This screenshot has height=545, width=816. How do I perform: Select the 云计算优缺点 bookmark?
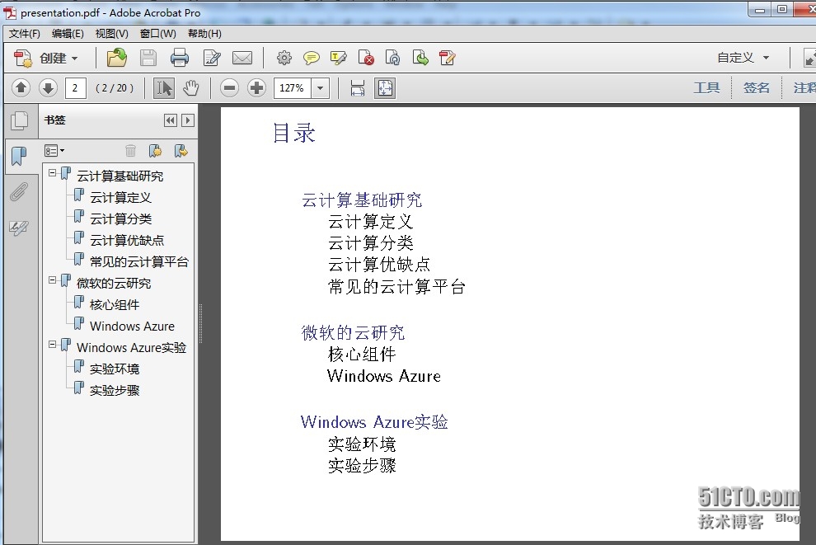tap(126, 240)
